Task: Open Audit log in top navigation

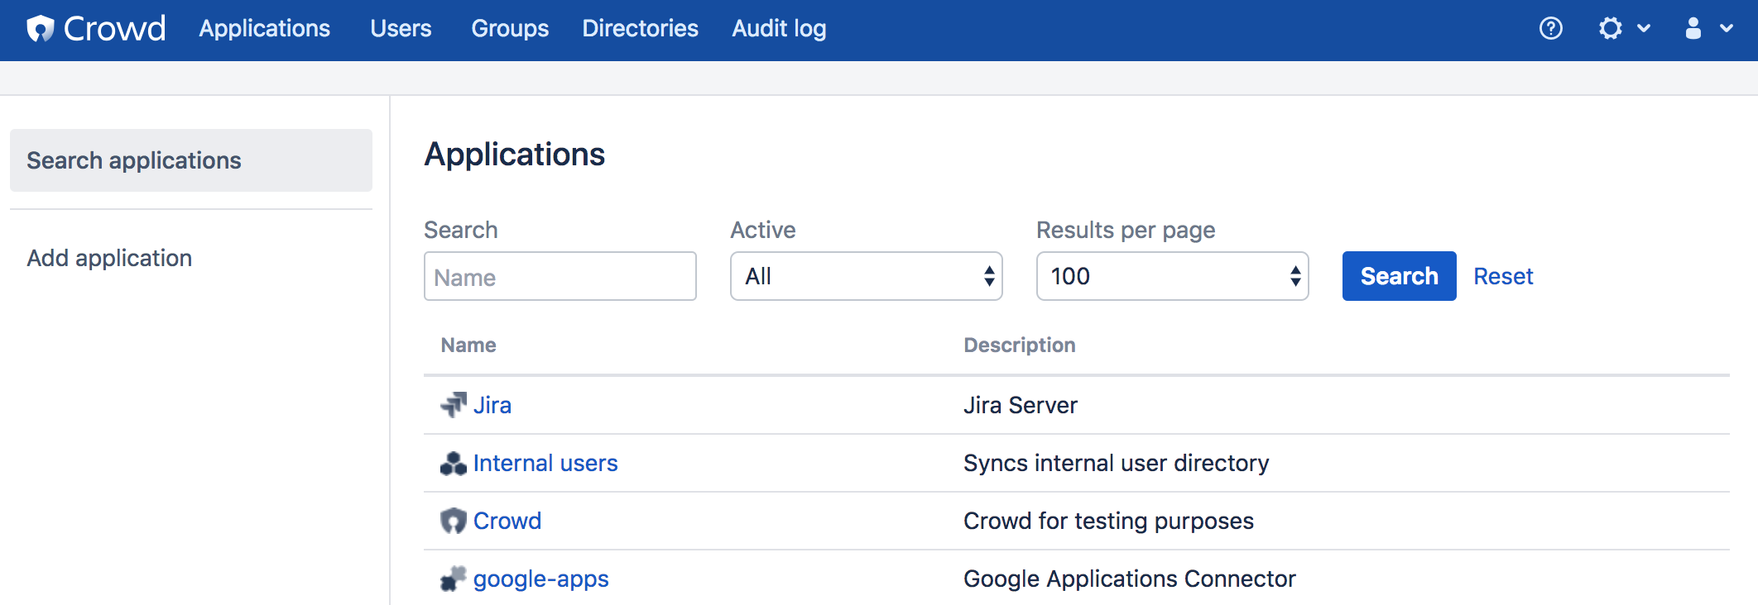Action: 780,29
